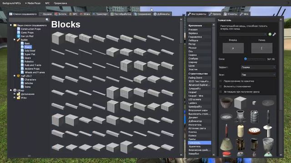Switch to the Энтити tab
Viewport: 291px width, 163px height.
[60, 14]
